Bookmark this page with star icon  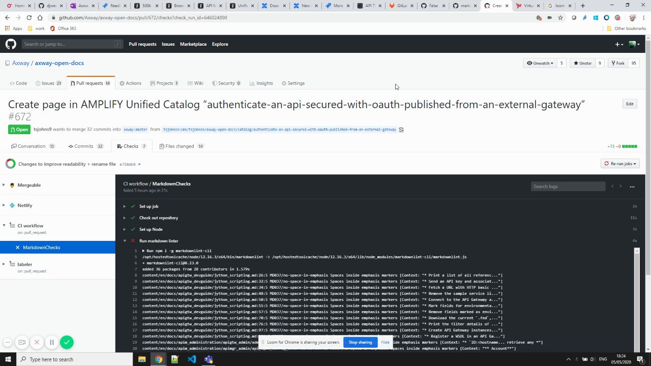(x=560, y=17)
